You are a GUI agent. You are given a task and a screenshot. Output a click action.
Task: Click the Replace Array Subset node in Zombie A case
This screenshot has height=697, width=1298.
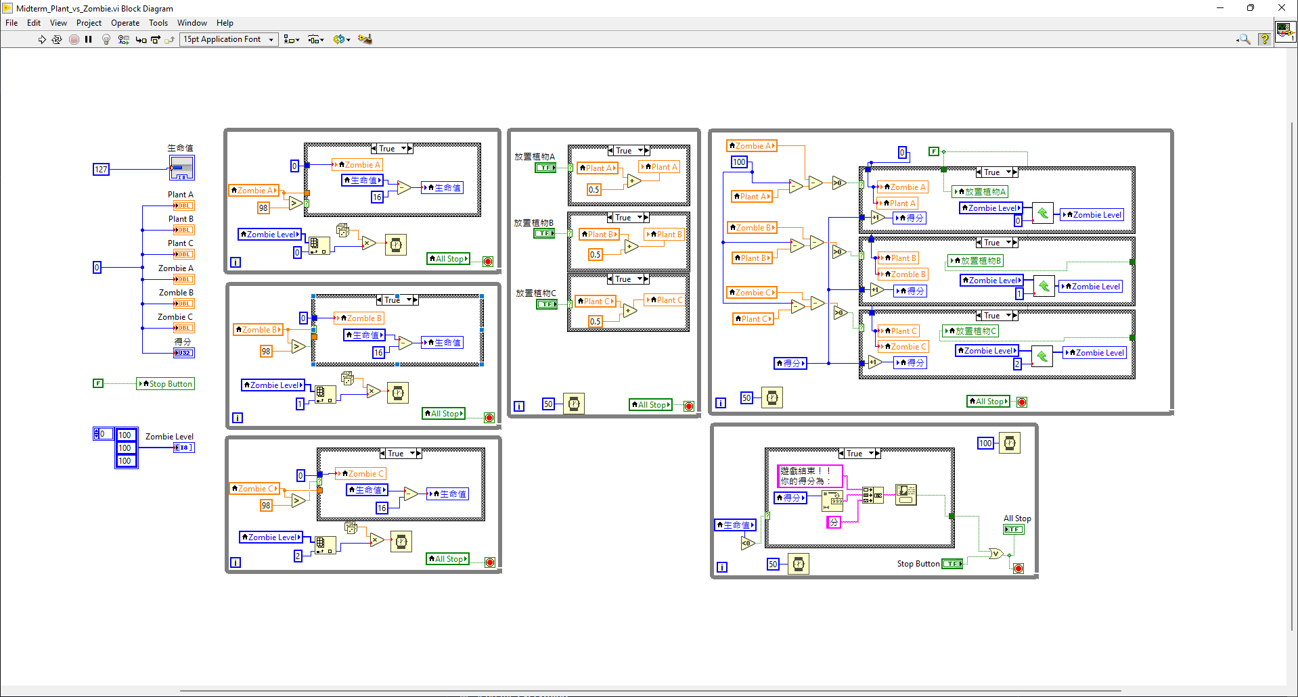coord(1043,214)
